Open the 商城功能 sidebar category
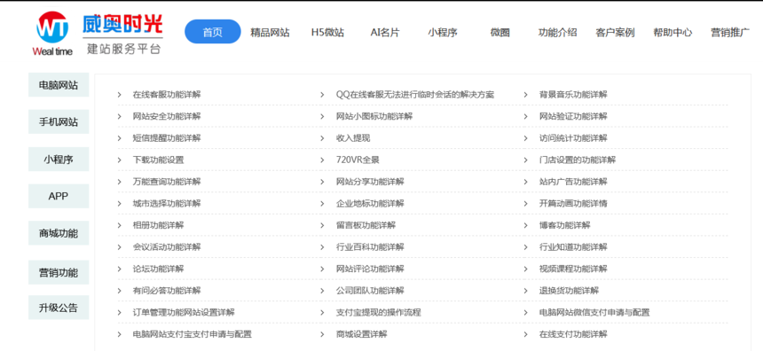 tap(59, 233)
